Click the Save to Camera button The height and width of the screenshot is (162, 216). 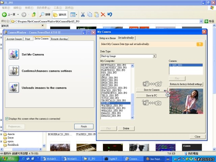[x=152, y=90]
